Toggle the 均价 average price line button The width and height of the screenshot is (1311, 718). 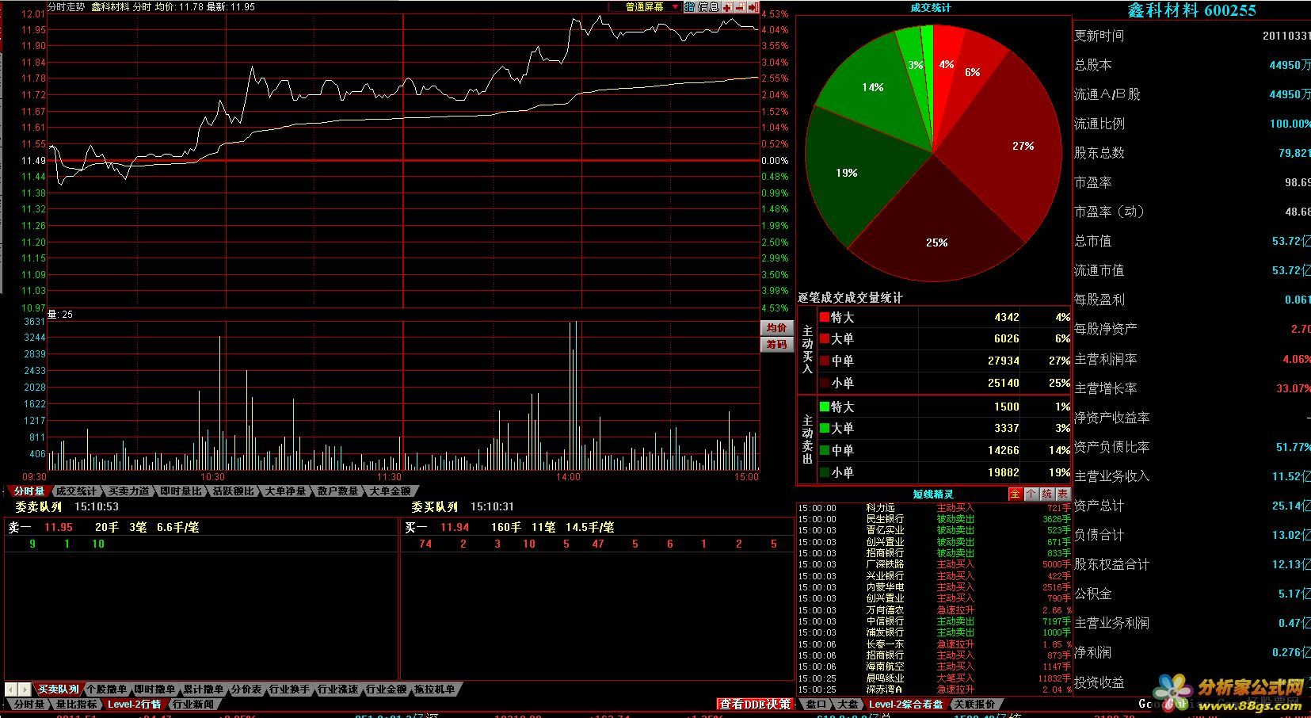pos(777,328)
